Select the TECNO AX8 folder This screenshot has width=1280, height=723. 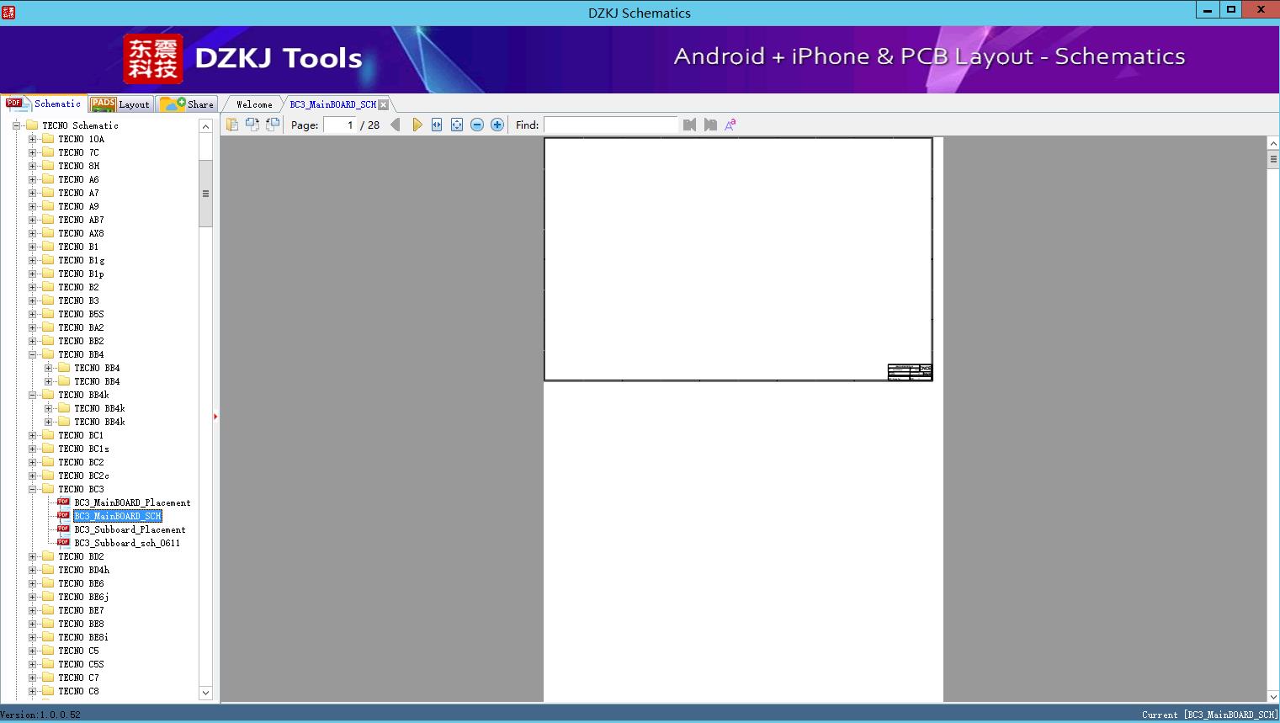81,233
